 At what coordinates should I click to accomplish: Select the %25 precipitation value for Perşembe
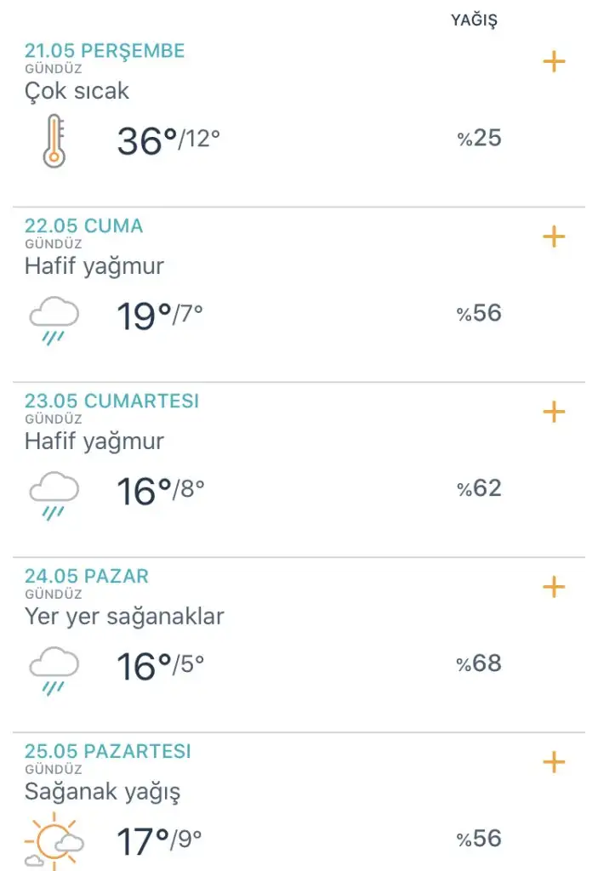pos(479,138)
